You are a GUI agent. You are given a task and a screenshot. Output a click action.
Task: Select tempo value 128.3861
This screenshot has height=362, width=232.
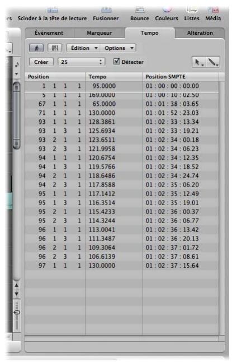point(102,122)
